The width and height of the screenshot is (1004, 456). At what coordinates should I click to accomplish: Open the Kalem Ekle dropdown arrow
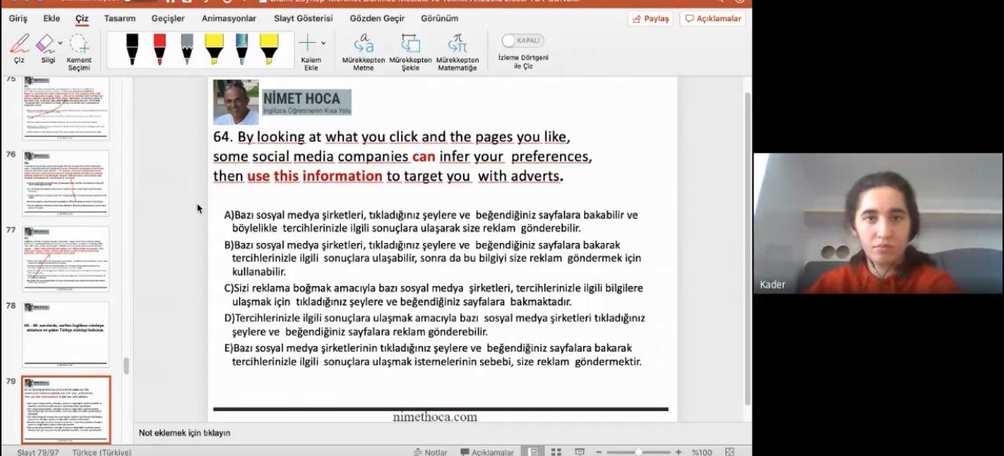point(324,43)
